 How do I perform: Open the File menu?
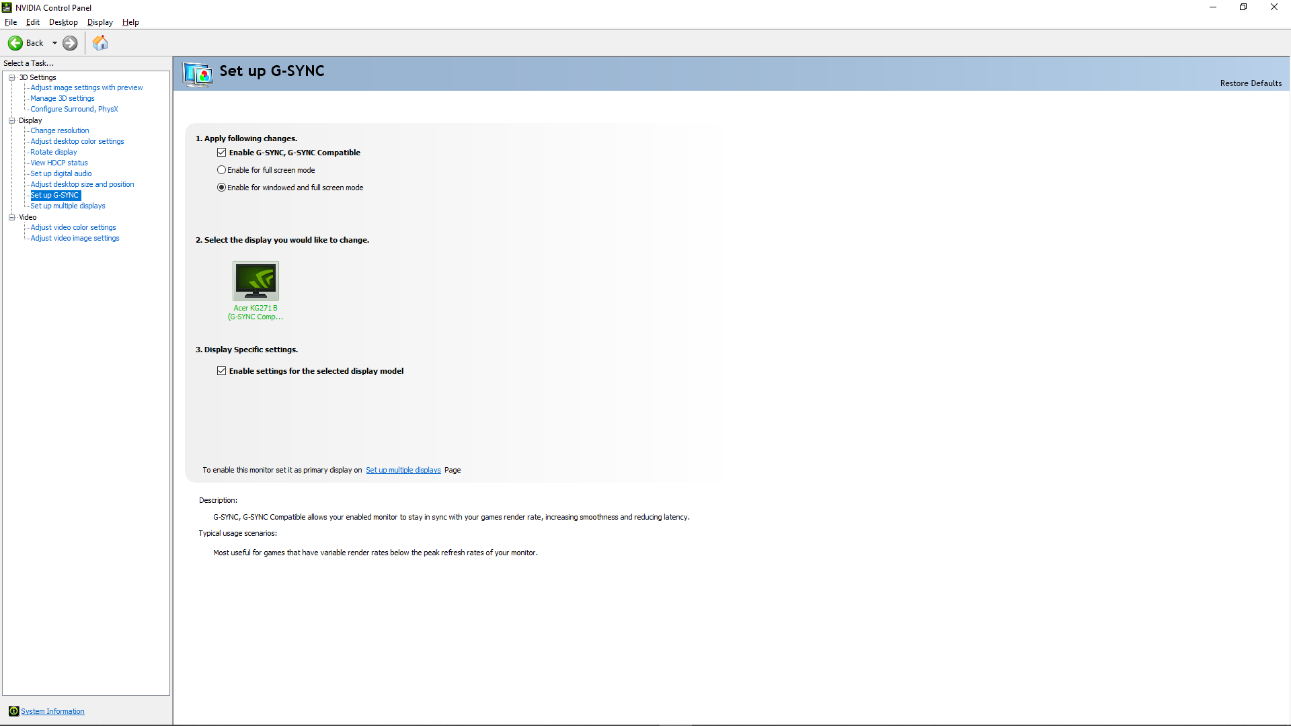pyautogui.click(x=11, y=22)
